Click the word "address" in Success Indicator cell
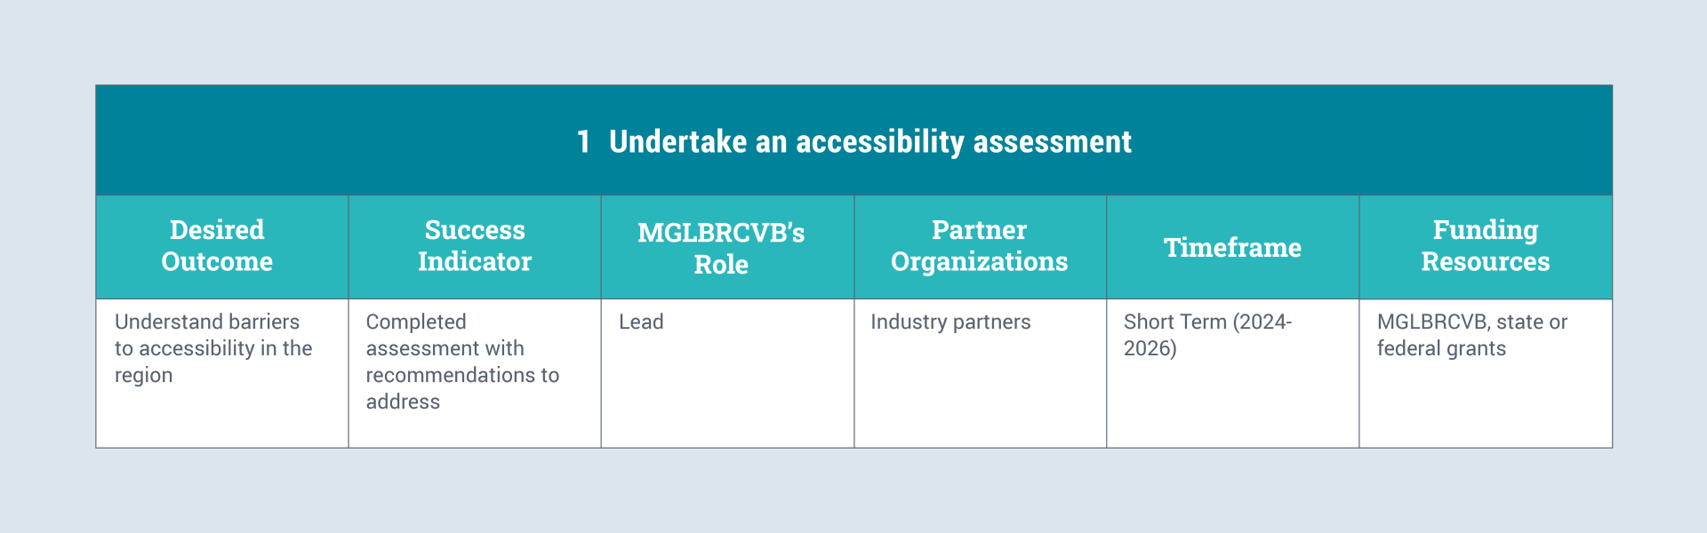The image size is (1707, 533). tap(403, 402)
